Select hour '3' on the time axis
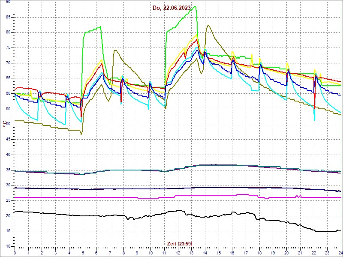The width and height of the screenshot is (343, 257). (55, 253)
